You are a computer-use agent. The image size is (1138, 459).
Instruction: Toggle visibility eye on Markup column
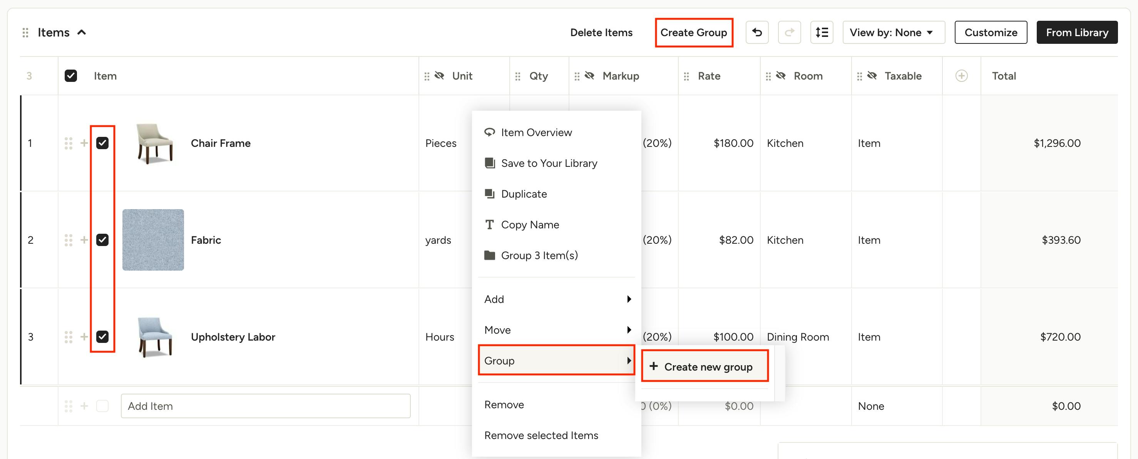tap(589, 76)
